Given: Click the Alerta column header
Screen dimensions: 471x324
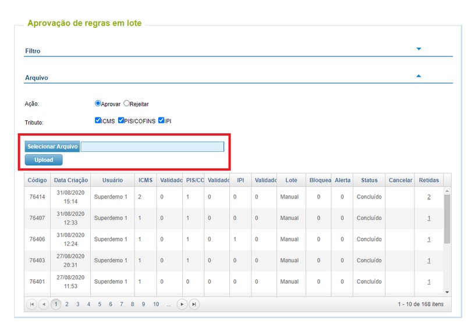Looking at the screenshot, I should click(x=342, y=180).
